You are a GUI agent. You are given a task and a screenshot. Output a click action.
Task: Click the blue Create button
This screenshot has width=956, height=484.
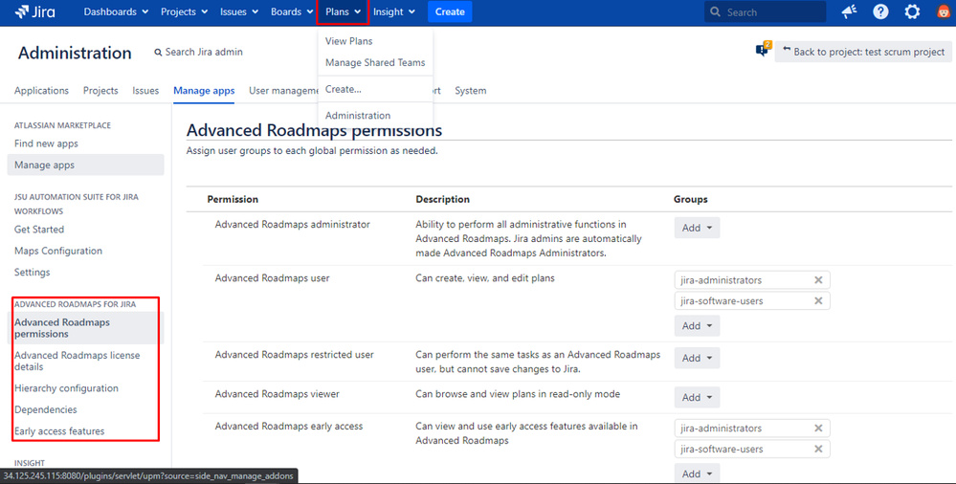[450, 11]
